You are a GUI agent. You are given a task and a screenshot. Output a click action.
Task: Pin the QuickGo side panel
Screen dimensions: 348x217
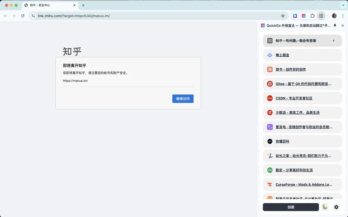coord(335,25)
